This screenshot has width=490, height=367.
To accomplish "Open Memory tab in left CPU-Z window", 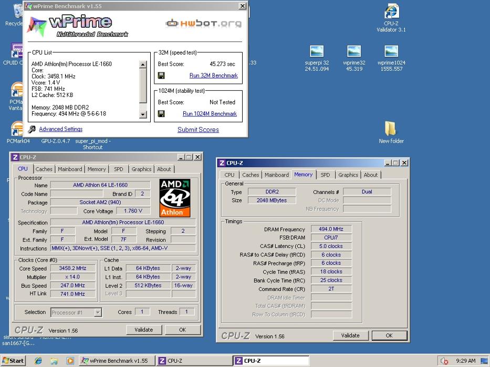I will [97, 169].
